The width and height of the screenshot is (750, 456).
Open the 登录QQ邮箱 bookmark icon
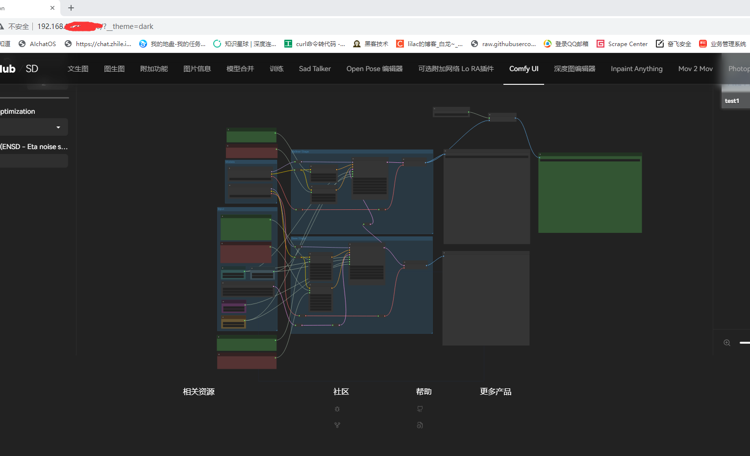tap(547, 43)
